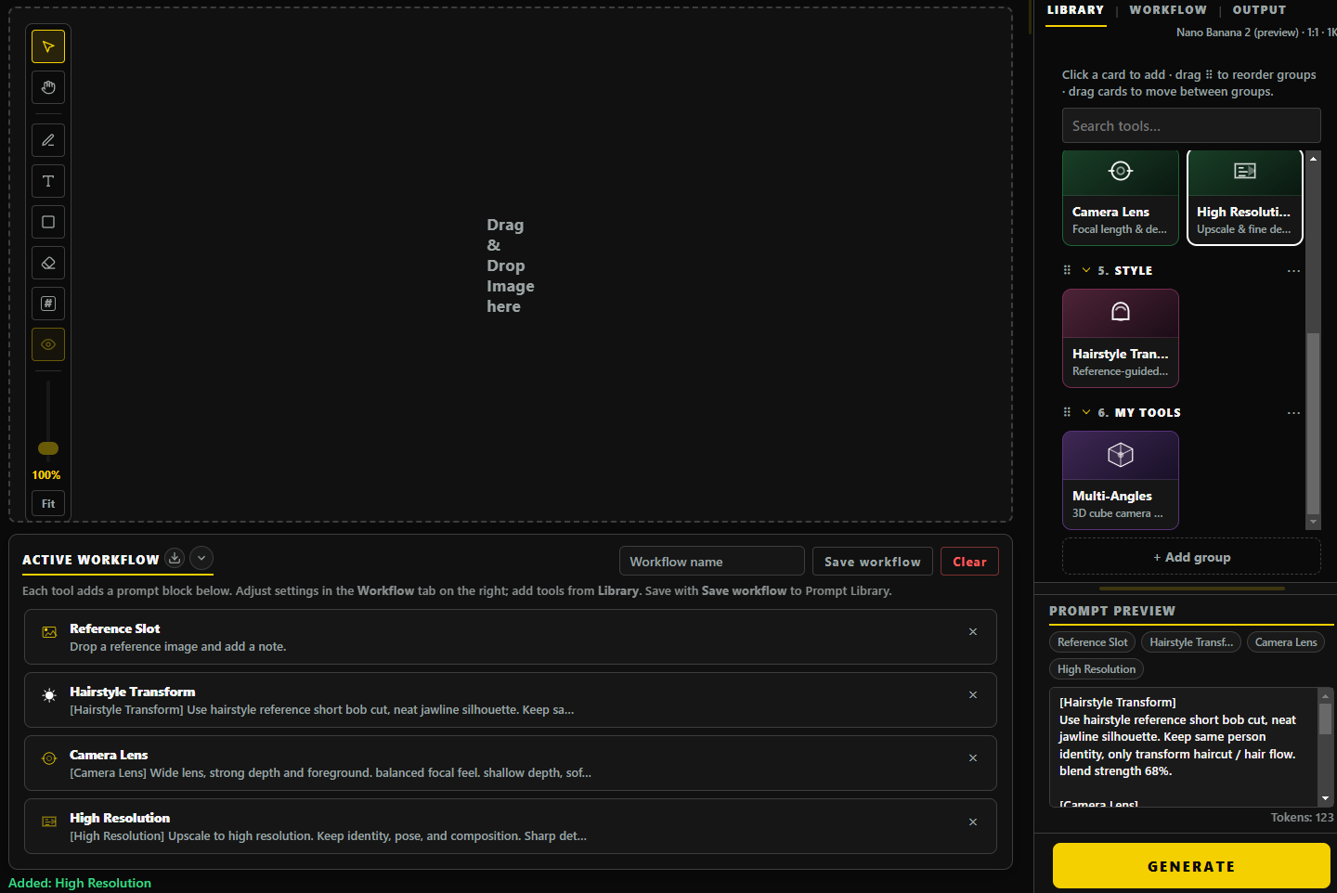The image size is (1337, 893).
Task: Select the Text tool
Action: pos(48,181)
